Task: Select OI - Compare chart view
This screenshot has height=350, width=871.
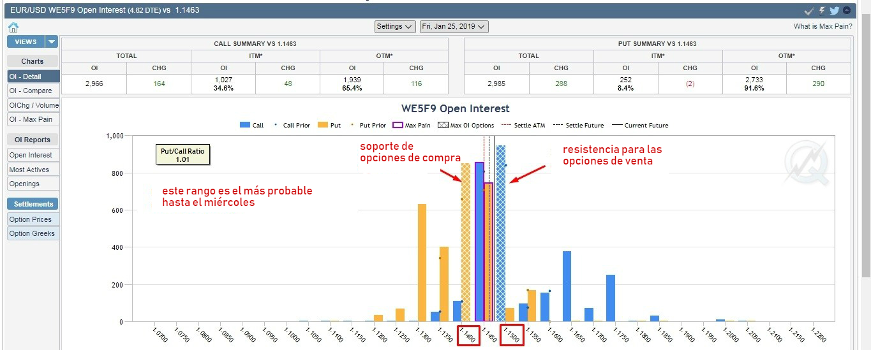Action: (x=31, y=91)
